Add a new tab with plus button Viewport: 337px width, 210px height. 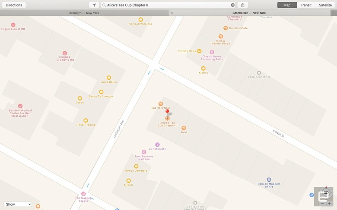click(x=334, y=13)
